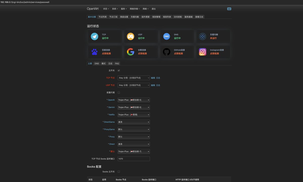Test Instagram connection via camera icon

[203, 52]
